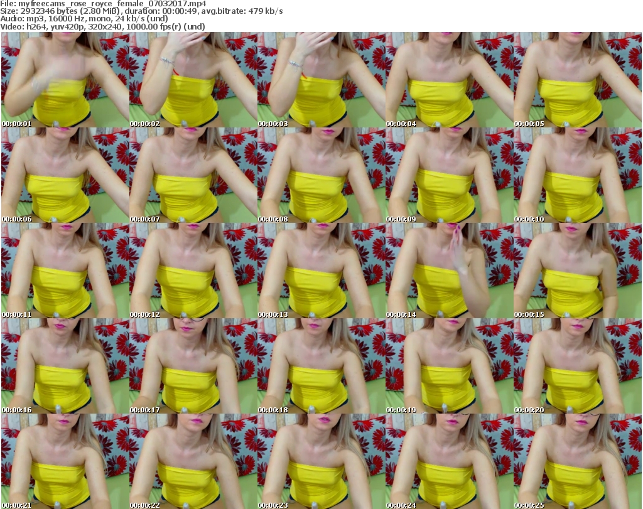Click the frame labeled 00:00:24
This screenshot has height=509, width=643.
[450, 461]
